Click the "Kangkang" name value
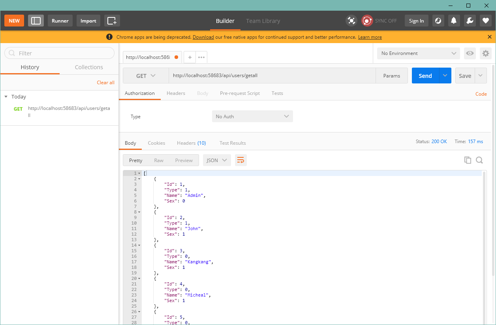Screen dimensions: 496x325 click(x=199, y=262)
